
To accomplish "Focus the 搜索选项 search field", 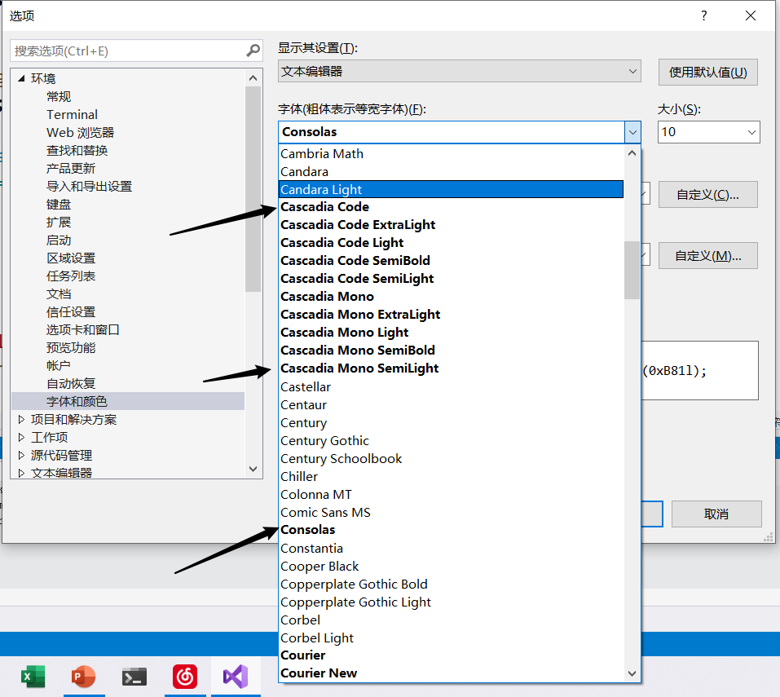I will coord(128,51).
